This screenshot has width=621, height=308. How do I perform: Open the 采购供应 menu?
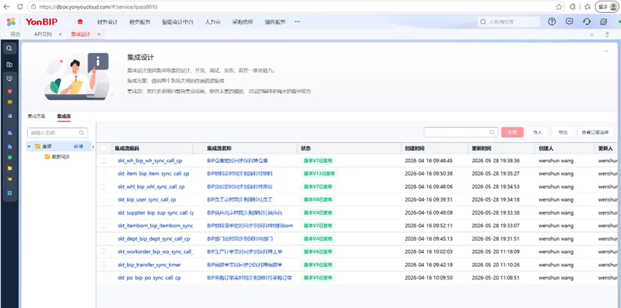coord(243,22)
